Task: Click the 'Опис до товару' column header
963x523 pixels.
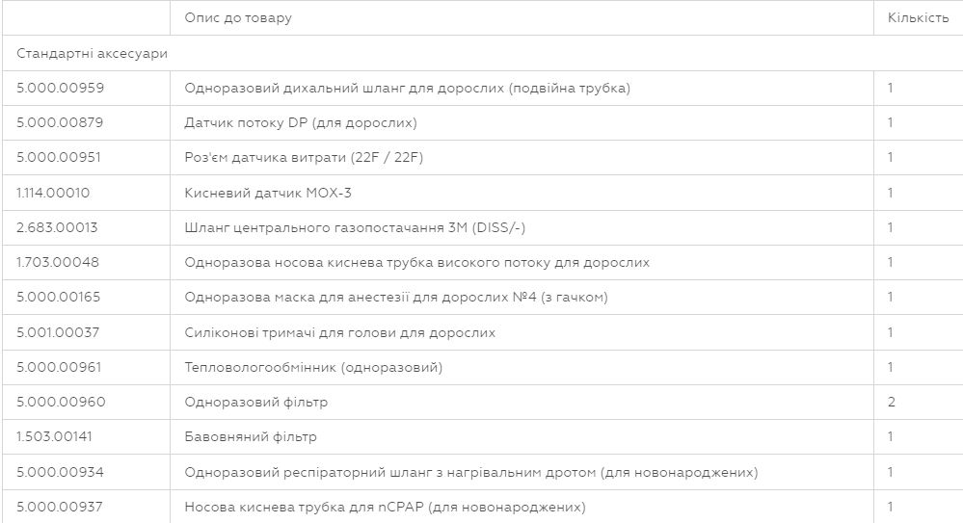Action: pos(238,17)
